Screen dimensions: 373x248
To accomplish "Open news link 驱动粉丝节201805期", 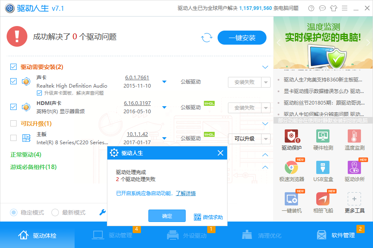I will pos(324,103).
